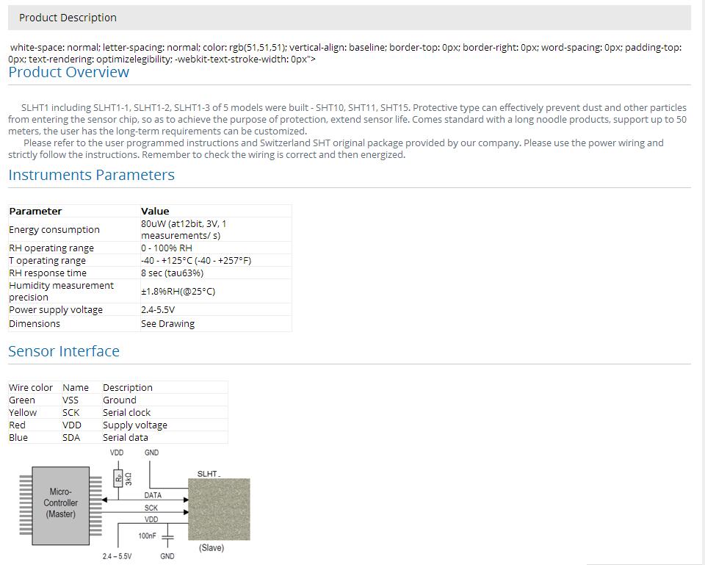Screen dimensions: 705x565
Task: Select the T operating range cell
Action: click(74, 260)
